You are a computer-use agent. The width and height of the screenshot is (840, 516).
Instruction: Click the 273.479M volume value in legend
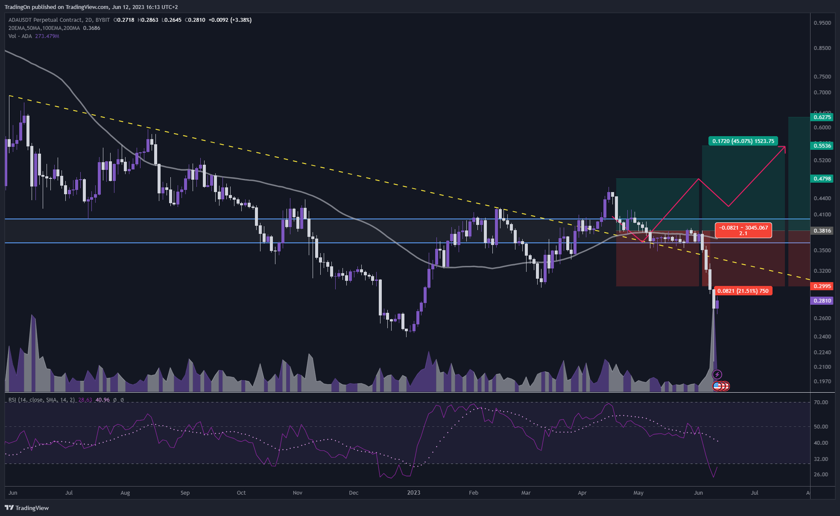pos(47,36)
